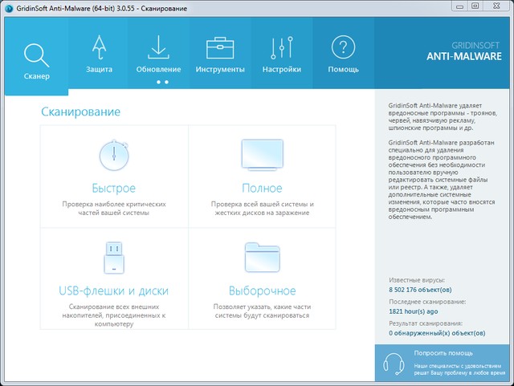Open the Инструменты toolbox icon
The width and height of the screenshot is (514, 386).
pyautogui.click(x=219, y=48)
